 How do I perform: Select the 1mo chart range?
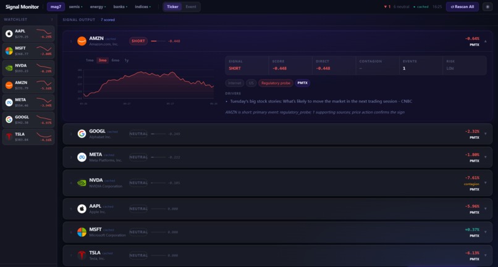[90, 60]
